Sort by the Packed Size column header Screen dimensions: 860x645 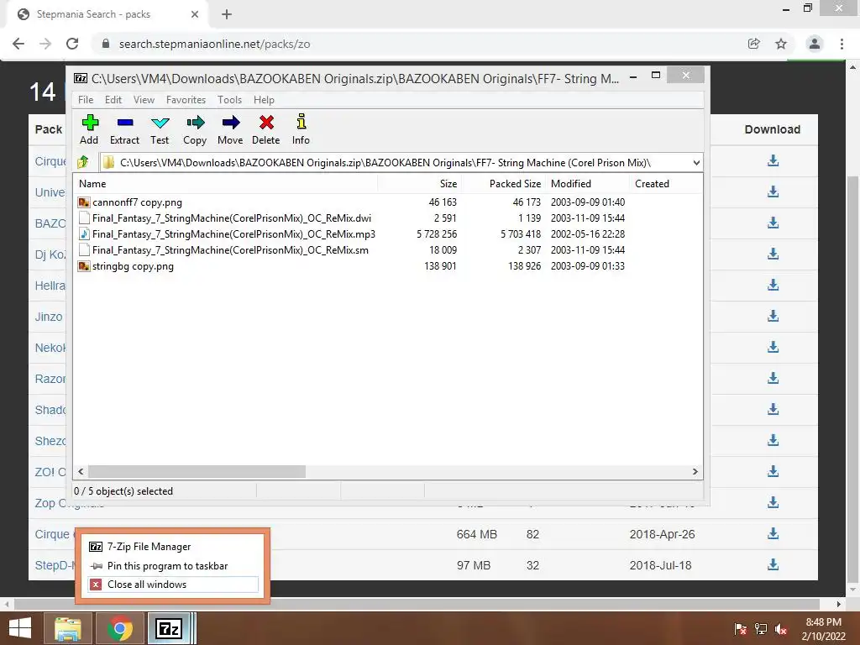tap(503, 184)
